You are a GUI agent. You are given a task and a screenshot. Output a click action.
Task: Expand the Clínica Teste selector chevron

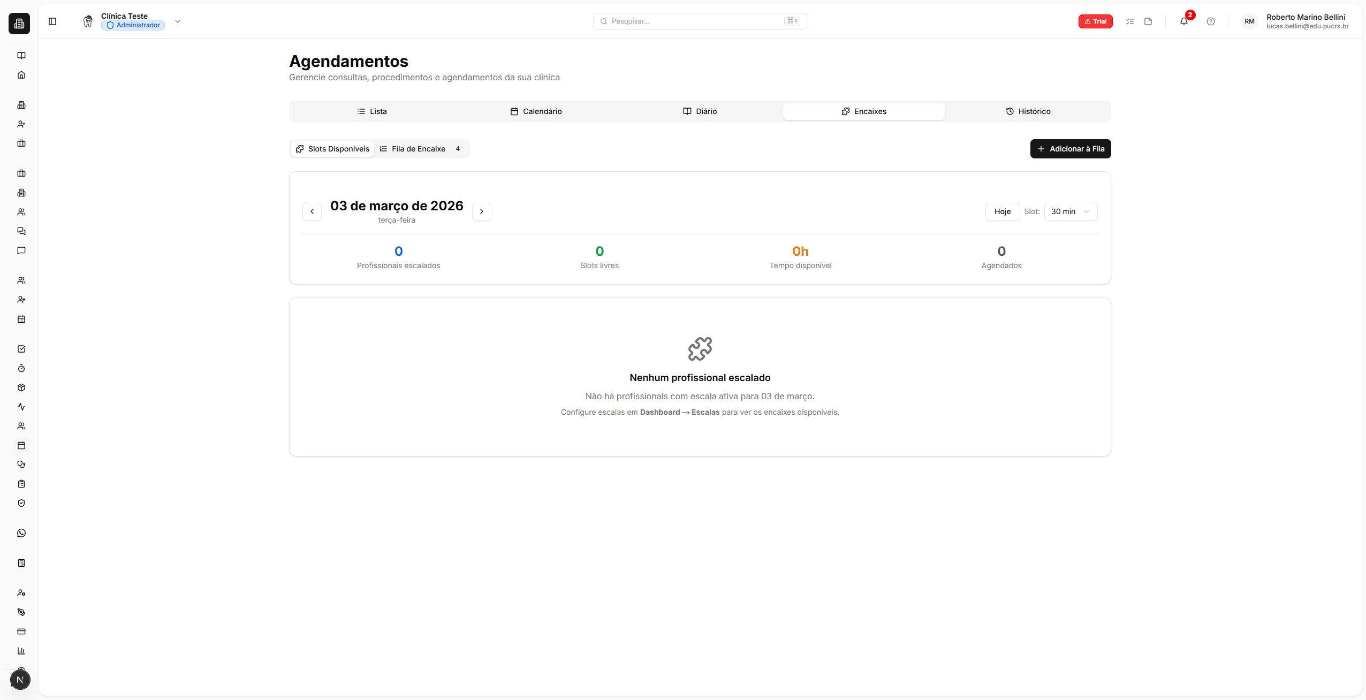(178, 21)
